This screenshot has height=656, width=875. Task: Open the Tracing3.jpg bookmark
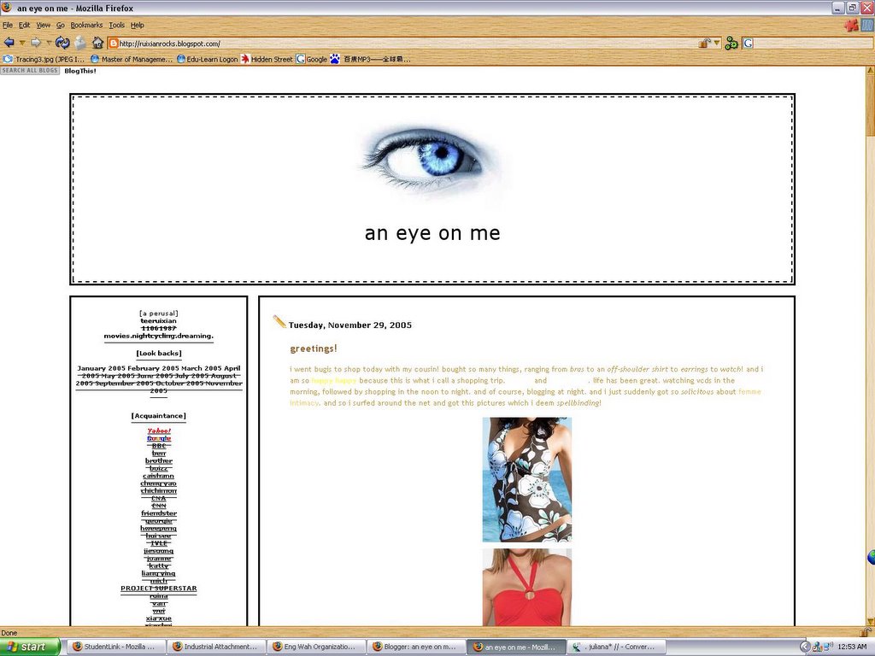[44, 59]
